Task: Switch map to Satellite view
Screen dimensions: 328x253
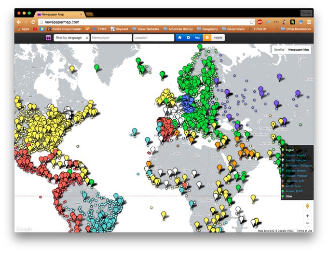Action: [x=279, y=50]
